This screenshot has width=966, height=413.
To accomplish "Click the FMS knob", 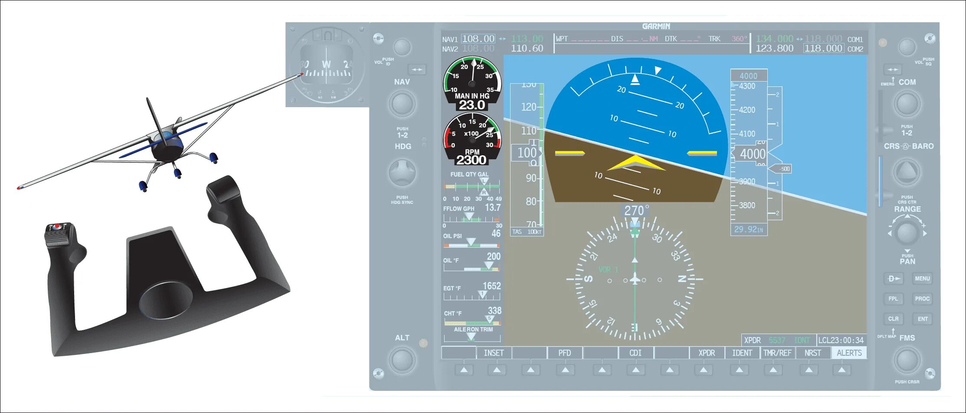I will [x=907, y=360].
